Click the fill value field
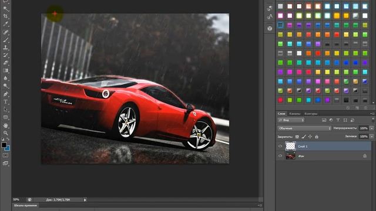Image resolution: width=376 pixels, height=211 pixels. coord(364,137)
